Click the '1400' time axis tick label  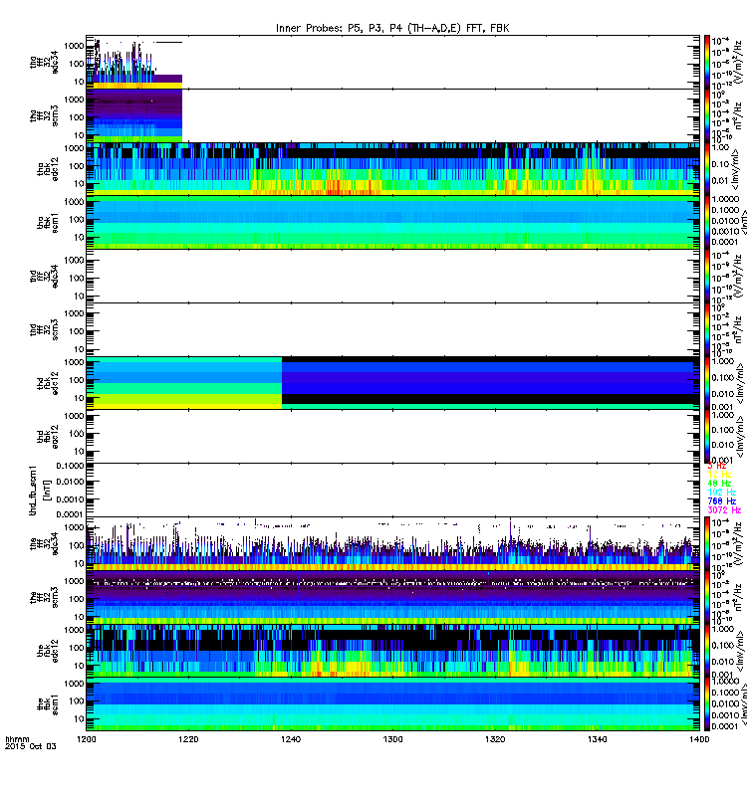[699, 739]
